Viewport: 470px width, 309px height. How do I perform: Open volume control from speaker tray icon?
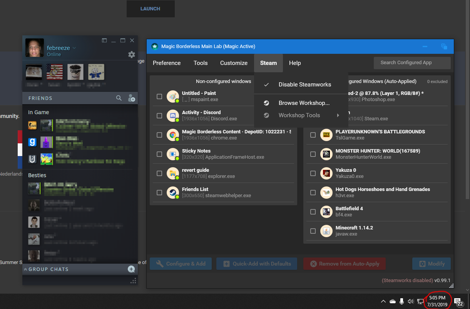[x=411, y=301]
